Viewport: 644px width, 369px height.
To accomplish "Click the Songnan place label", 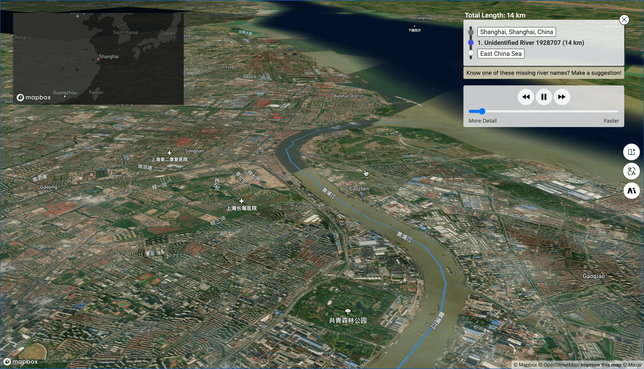I will tap(194, 151).
